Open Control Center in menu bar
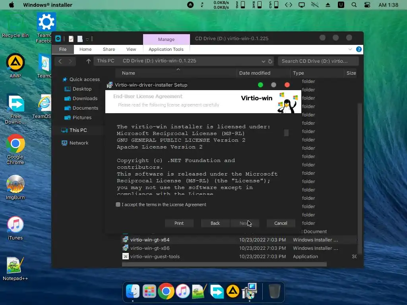 click(367, 5)
